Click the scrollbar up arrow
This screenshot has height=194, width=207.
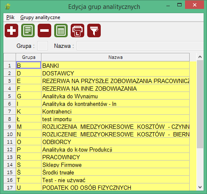(x=200, y=57)
